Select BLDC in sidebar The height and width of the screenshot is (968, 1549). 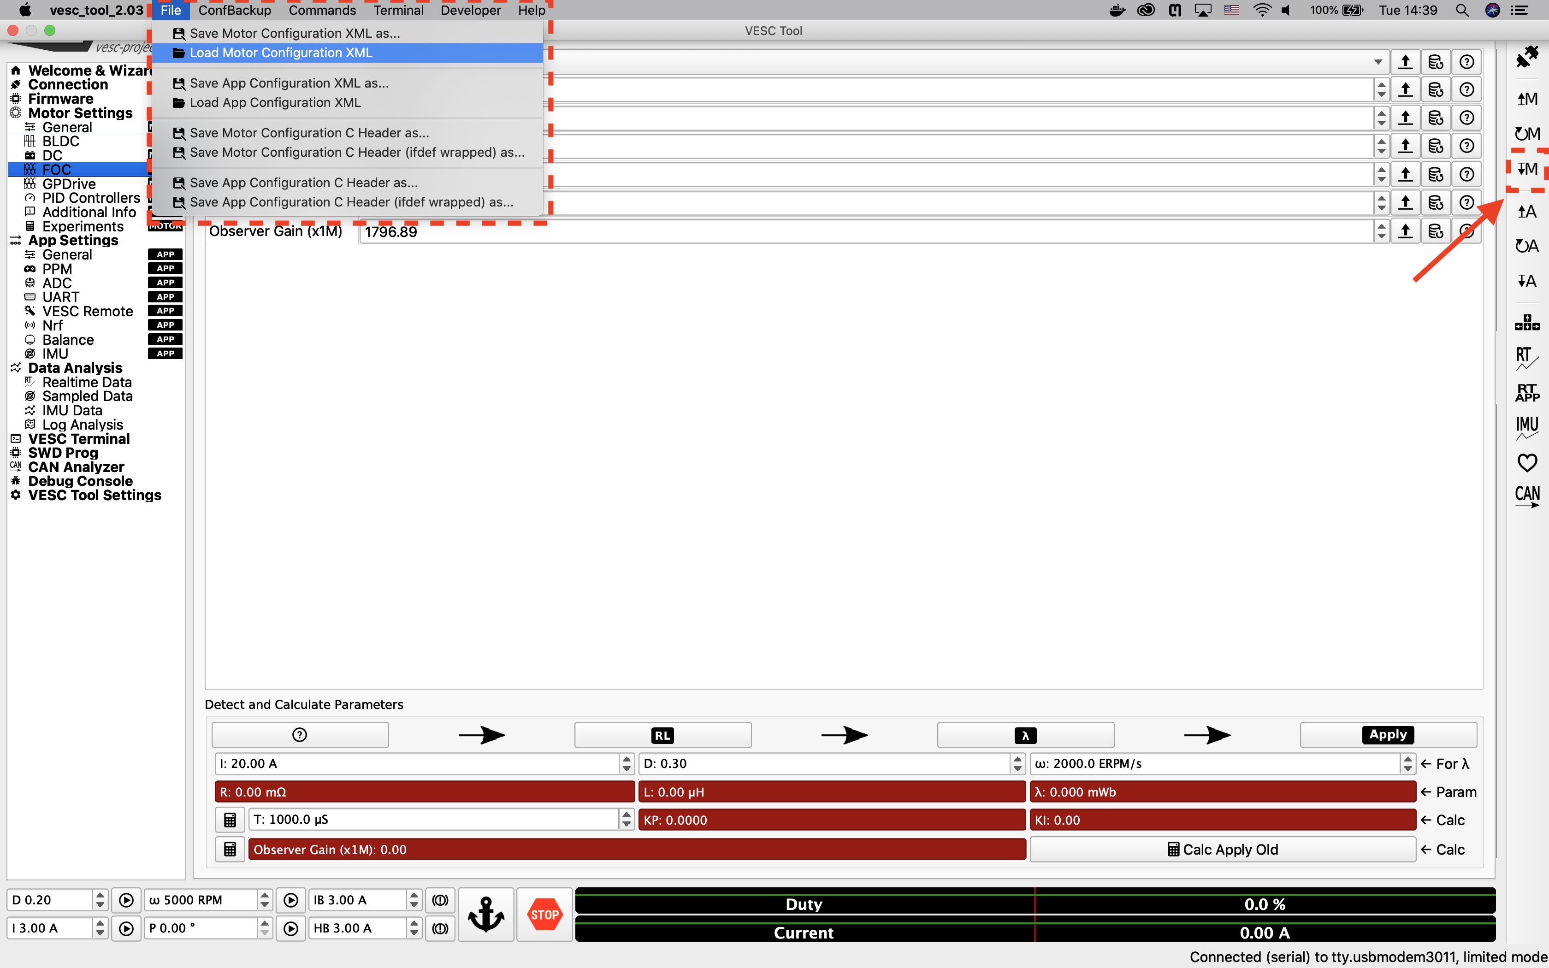[61, 142]
